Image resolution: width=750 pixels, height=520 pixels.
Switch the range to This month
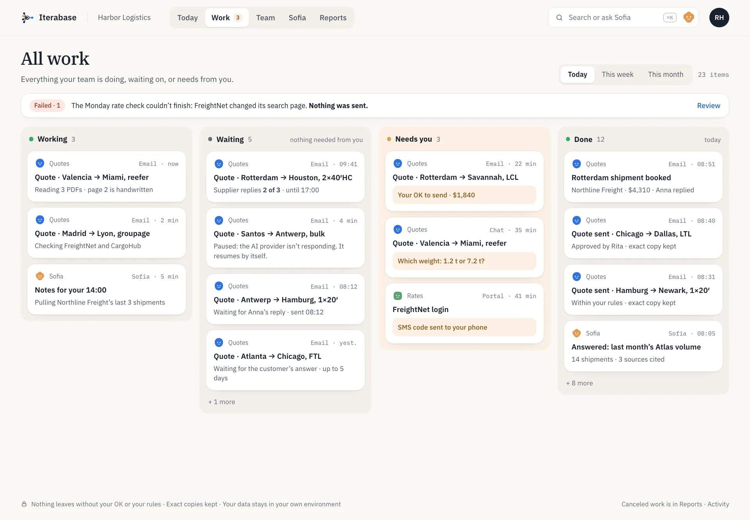666,75
